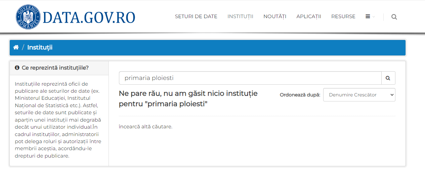
Task: Click the sidebar description paragraph about institutions
Action: (x=58, y=120)
